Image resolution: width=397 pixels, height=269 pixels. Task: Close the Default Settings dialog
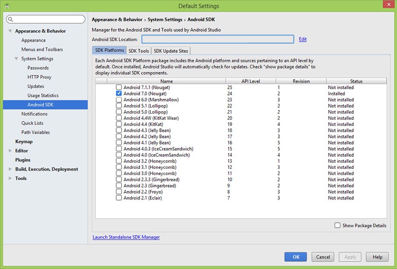[x=389, y=5]
